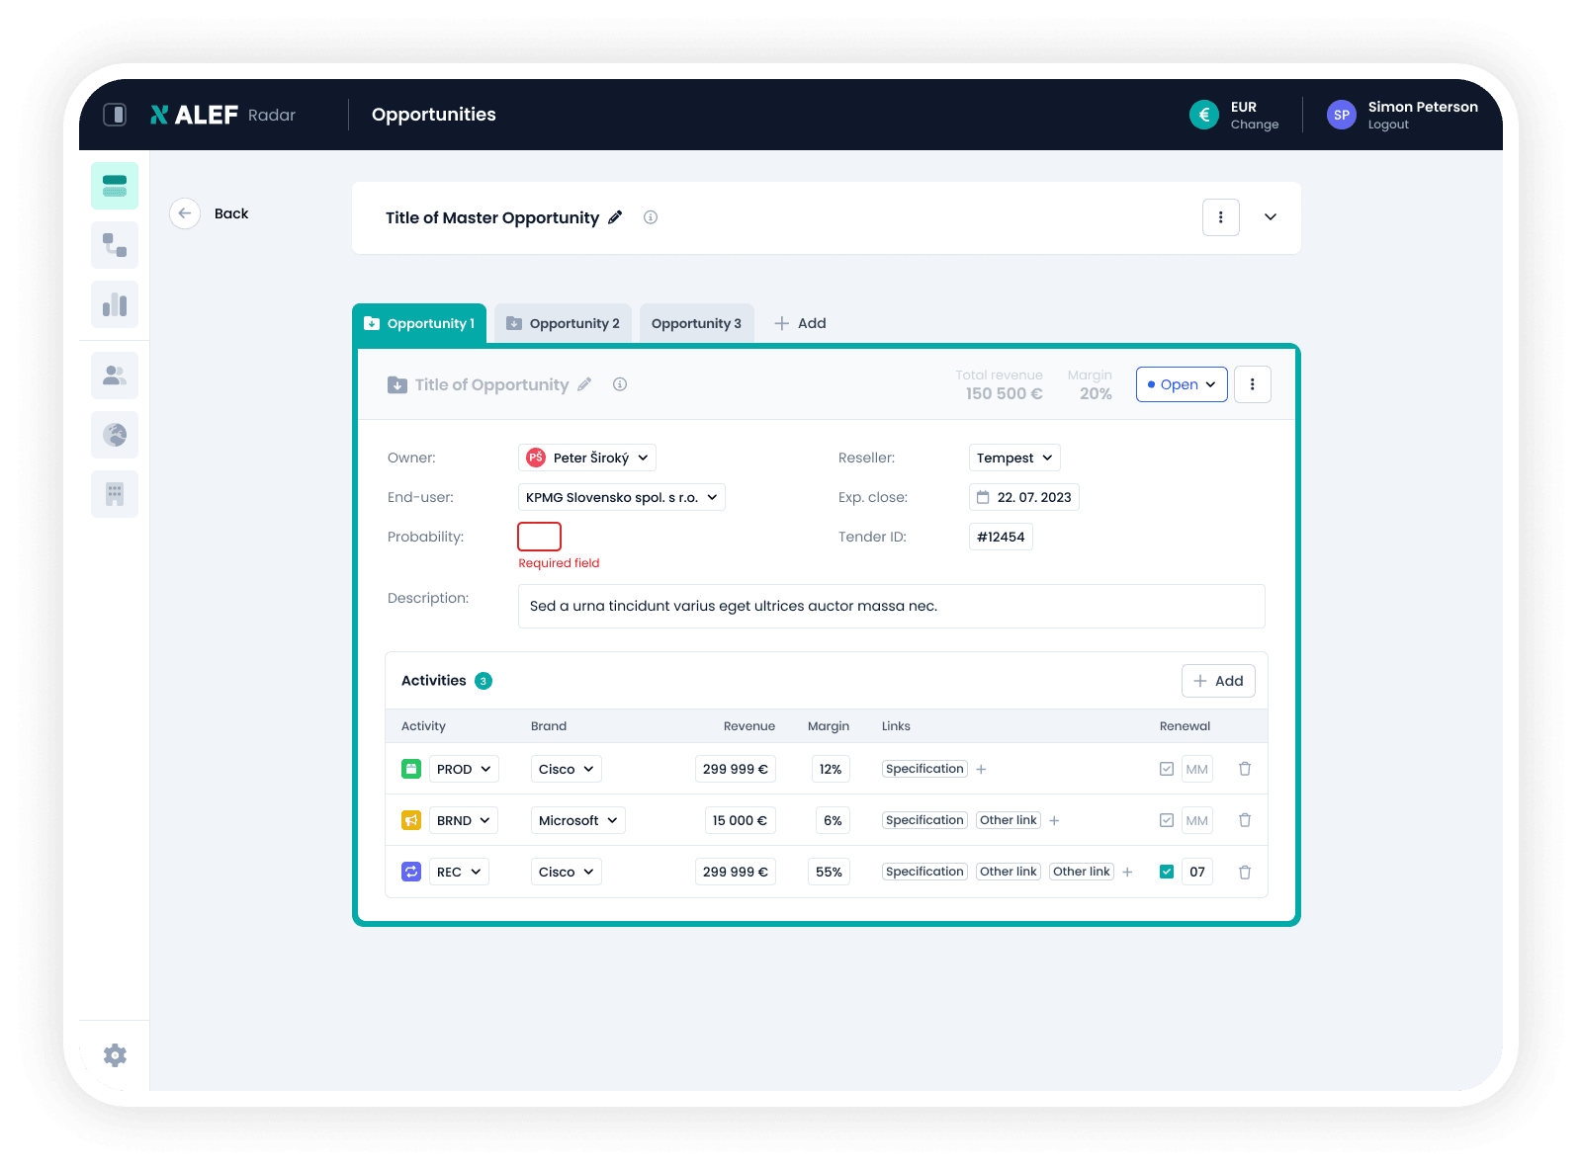Screen dimensions: 1582x1170
Task: Open Specification link in PROD row
Action: tap(924, 769)
